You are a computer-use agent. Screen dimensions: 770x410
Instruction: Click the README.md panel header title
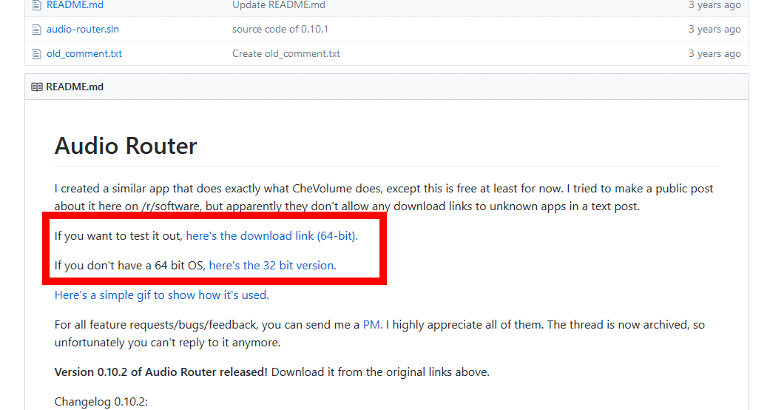click(x=75, y=87)
